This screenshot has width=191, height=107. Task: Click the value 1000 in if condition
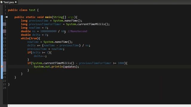121,63
